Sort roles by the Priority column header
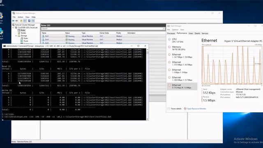Screen dimensions: 263x148 tap(119, 33)
